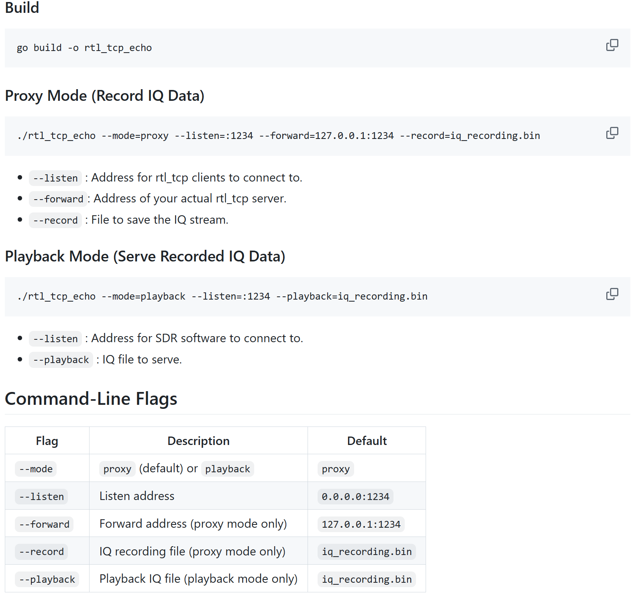This screenshot has width=634, height=600.
Task: Click --playback flag in table row
Action: point(47,580)
